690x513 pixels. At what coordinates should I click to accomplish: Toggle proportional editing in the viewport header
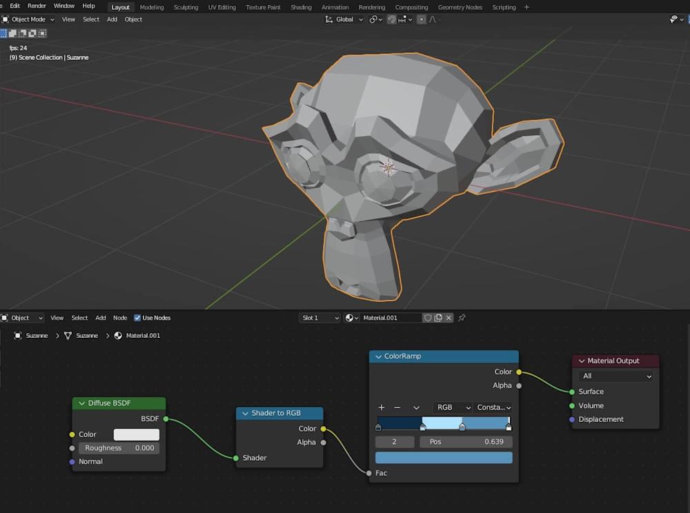point(422,19)
